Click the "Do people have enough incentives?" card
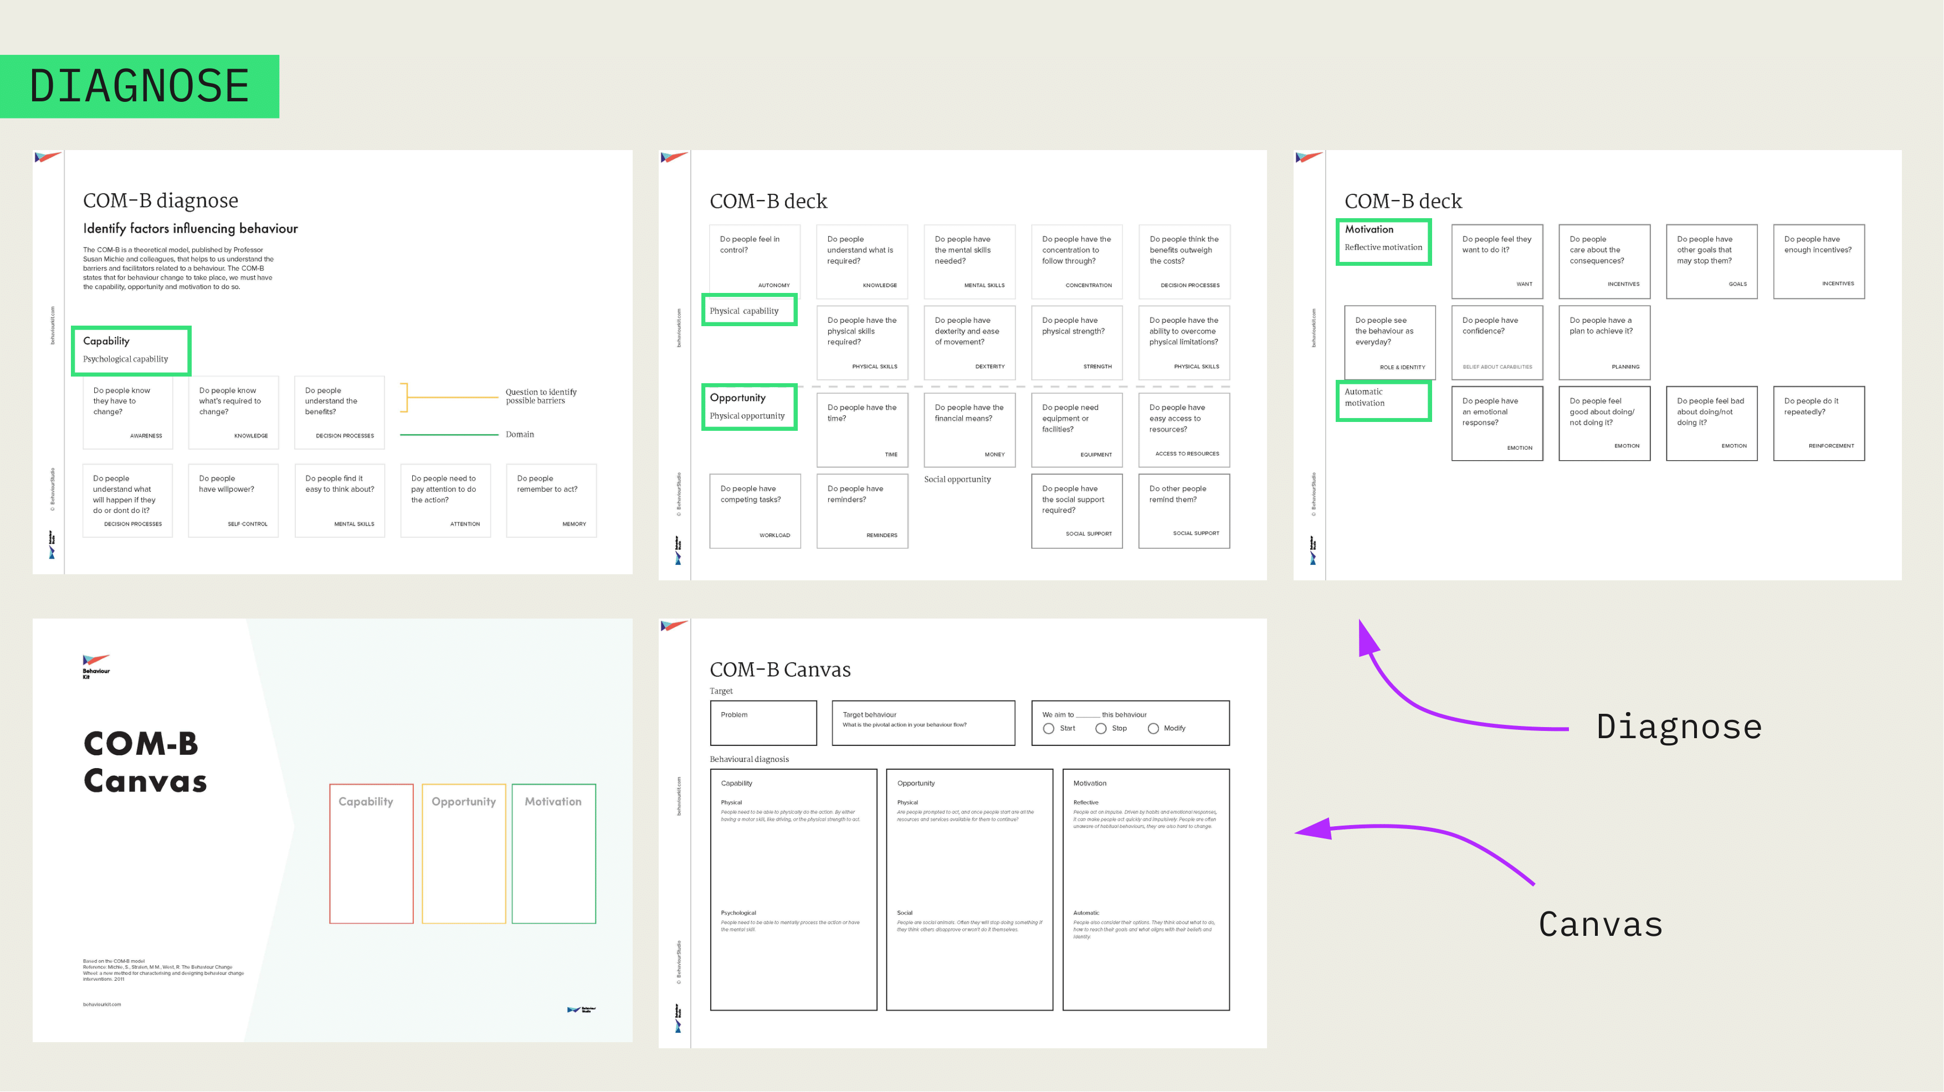 1819,262
